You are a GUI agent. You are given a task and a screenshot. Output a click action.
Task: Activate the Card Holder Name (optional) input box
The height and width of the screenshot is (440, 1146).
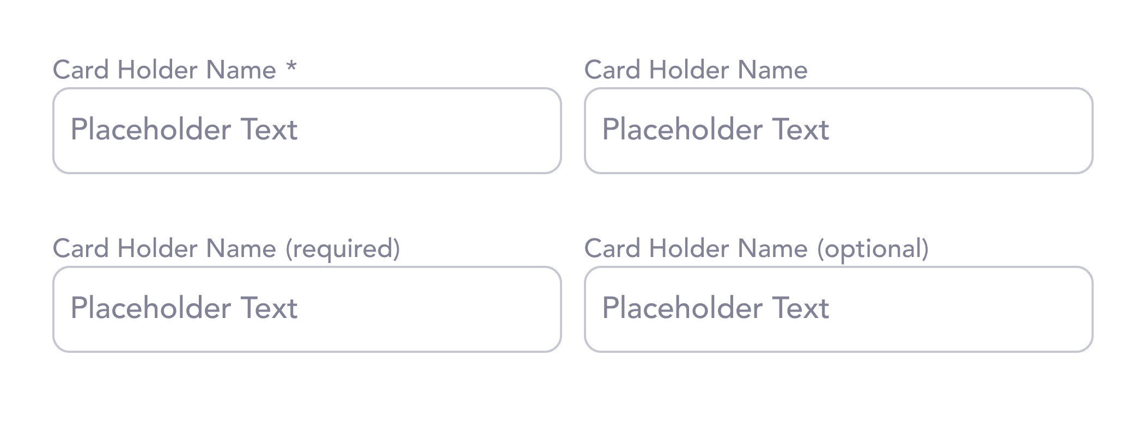point(839,309)
